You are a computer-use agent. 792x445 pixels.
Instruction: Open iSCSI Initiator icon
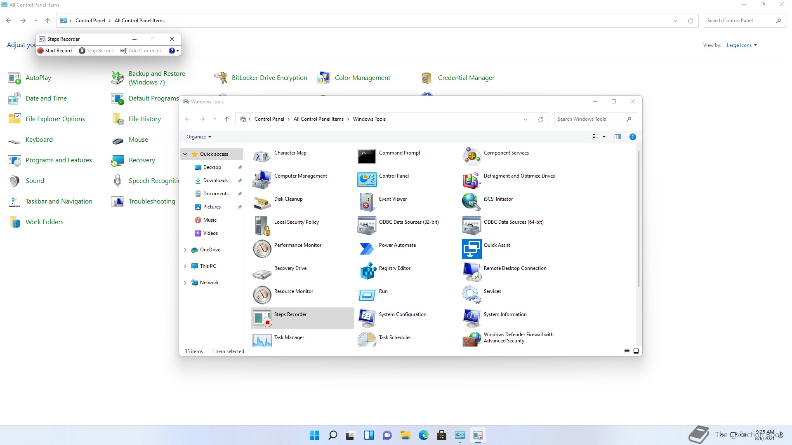(471, 203)
